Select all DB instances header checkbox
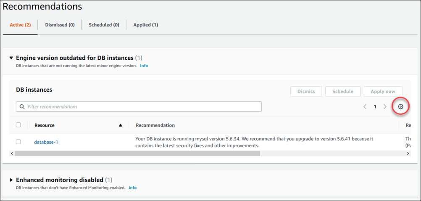Screen dimensions: 421x201 [x=18, y=125]
